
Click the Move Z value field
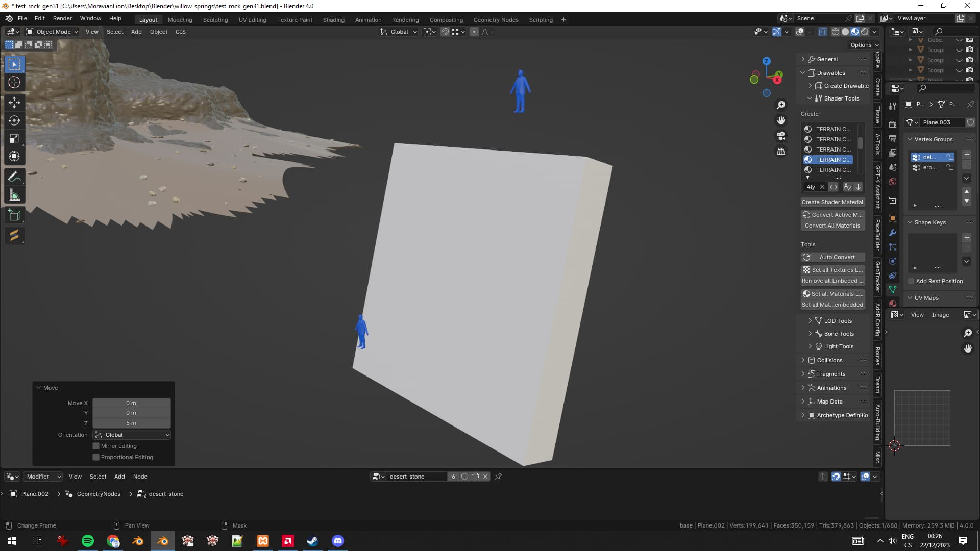coord(131,423)
